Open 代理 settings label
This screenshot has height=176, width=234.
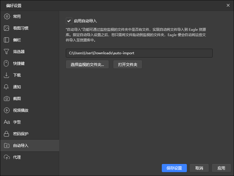(x=17, y=157)
